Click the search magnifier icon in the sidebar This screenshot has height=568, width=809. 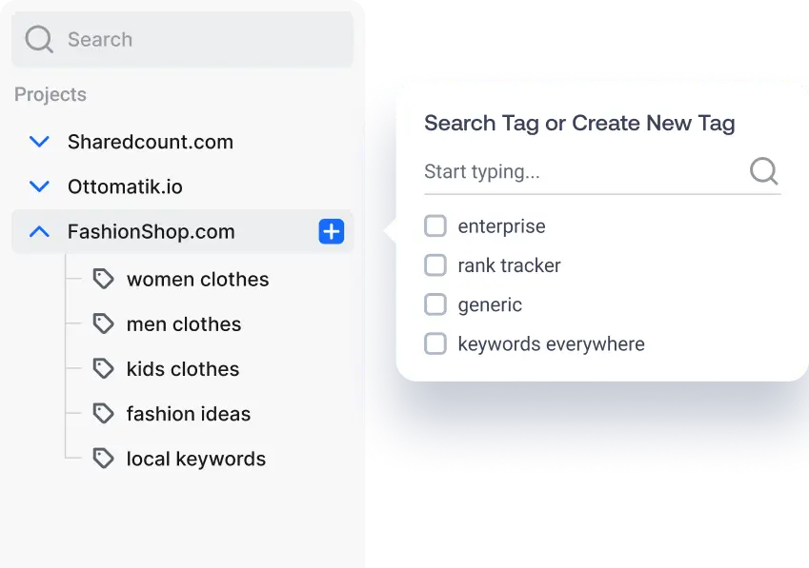38,39
